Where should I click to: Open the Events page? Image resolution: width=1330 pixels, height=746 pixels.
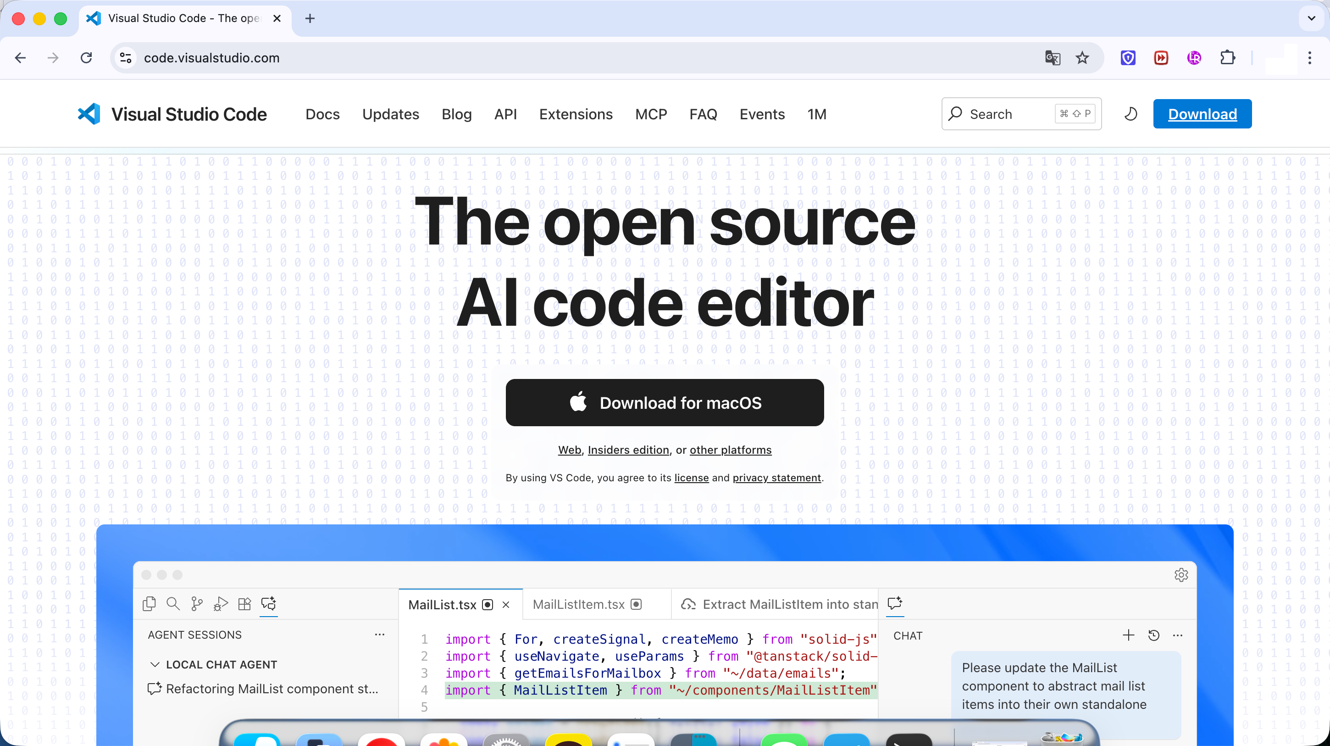(x=762, y=114)
